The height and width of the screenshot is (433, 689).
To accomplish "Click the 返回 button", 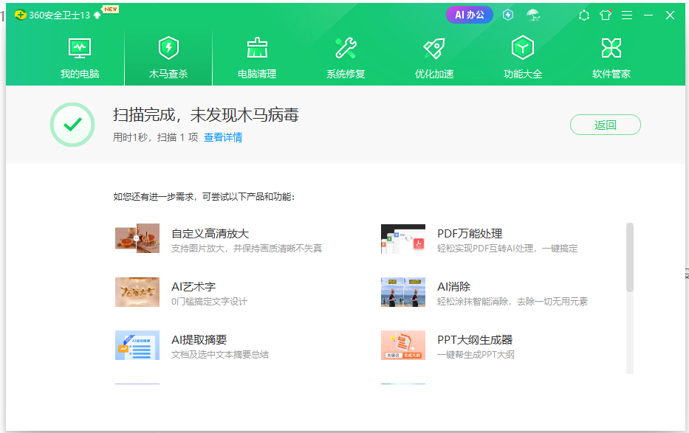I will tap(605, 125).
